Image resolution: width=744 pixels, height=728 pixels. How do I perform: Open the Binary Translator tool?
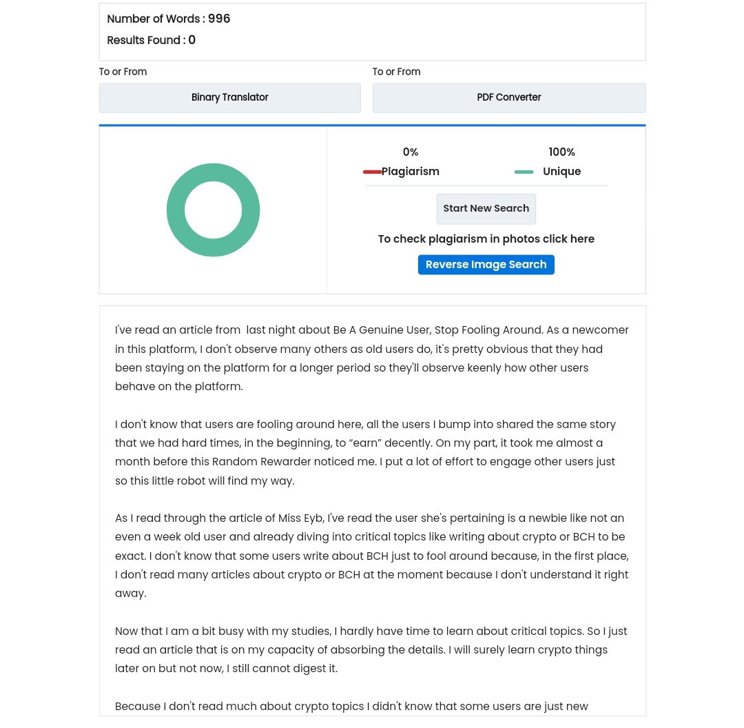[x=229, y=98]
